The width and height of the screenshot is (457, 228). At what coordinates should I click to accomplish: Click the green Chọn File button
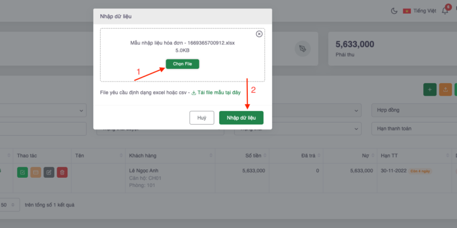183,64
